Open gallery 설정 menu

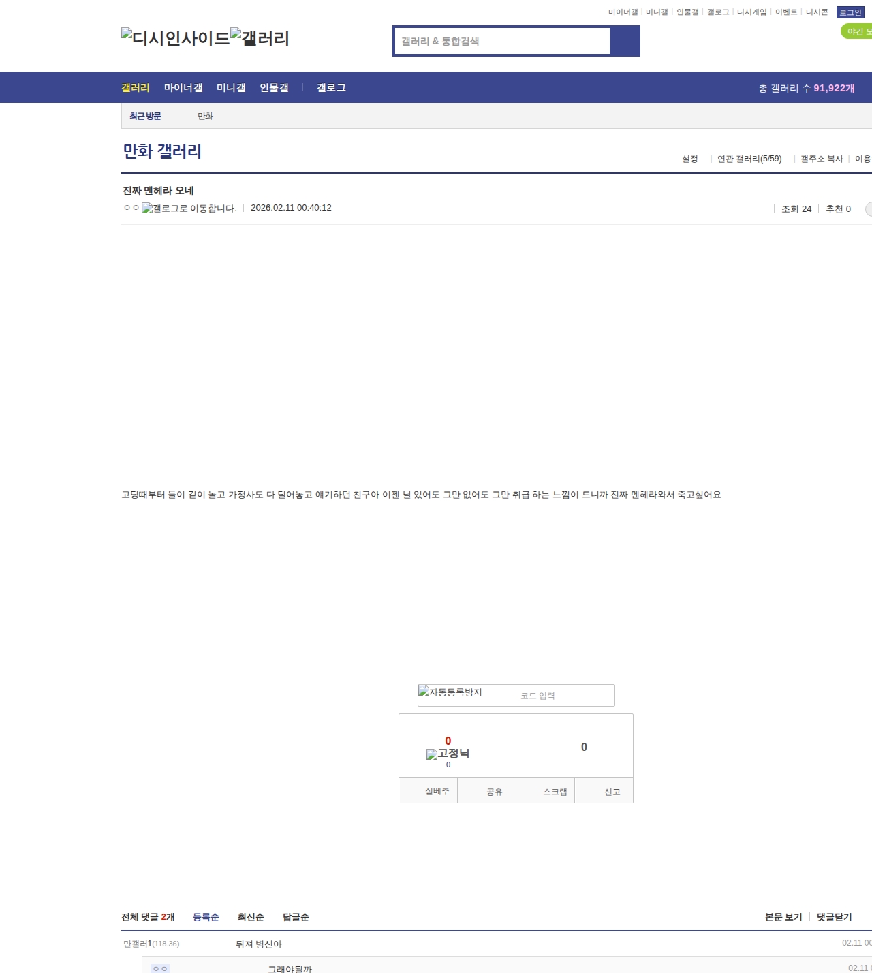point(690,159)
